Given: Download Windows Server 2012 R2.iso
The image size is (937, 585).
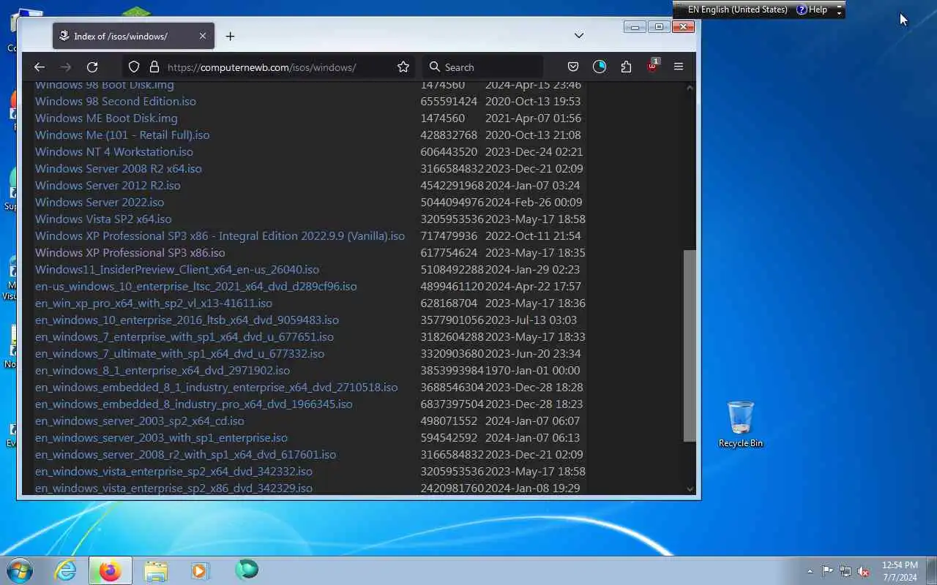Looking at the screenshot, I should pyautogui.click(x=108, y=186).
